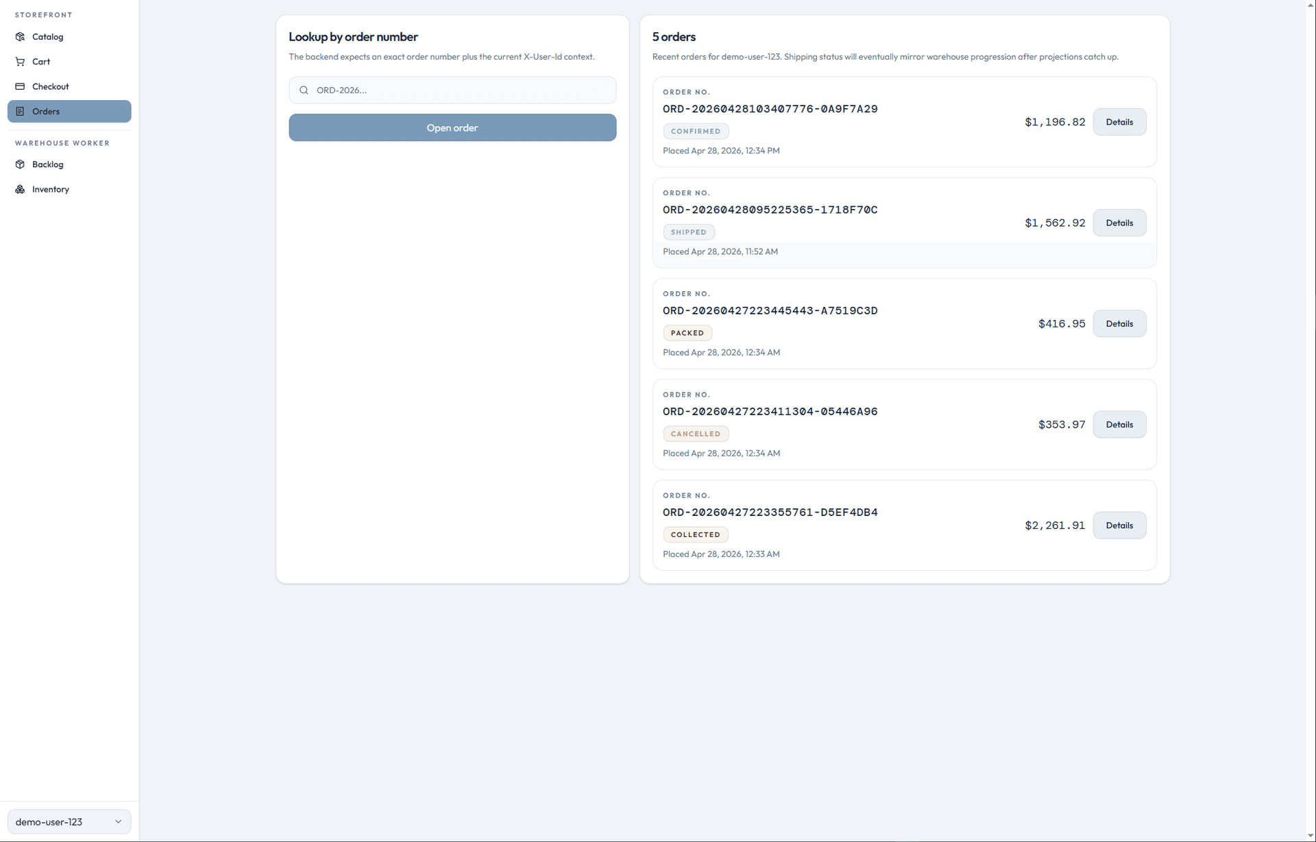Image resolution: width=1316 pixels, height=842 pixels.
Task: Click the Catalog icon in the sidebar
Action: tap(20, 36)
